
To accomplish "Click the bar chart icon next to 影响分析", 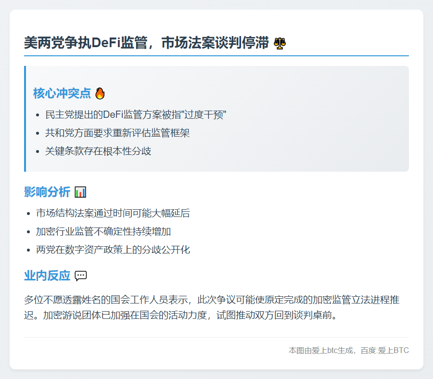I will click(x=80, y=191).
